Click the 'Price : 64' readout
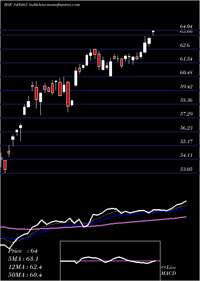Image resolution: width=200 pixels, height=281 pixels. [23, 251]
